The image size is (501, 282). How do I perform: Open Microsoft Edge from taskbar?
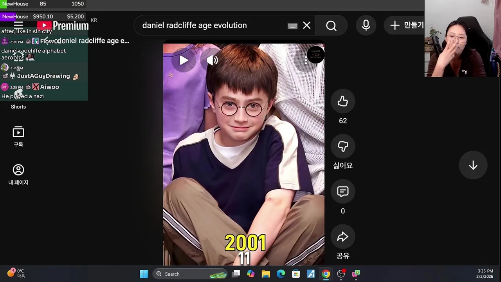point(281,274)
